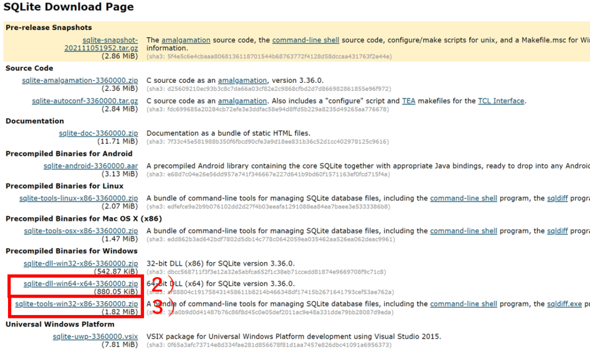
Task: Click '32-bit DLL (x86) for SQLite version 3.36.0.'
Action: (221, 264)
